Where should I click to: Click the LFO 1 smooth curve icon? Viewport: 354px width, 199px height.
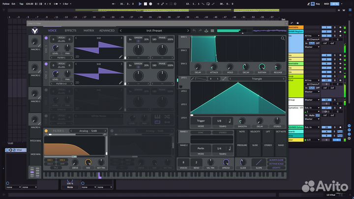click(224, 79)
